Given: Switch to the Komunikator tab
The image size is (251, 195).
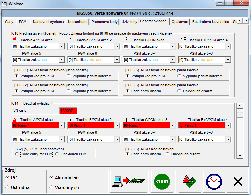Looking at the screenshot, I should (x=78, y=22).
